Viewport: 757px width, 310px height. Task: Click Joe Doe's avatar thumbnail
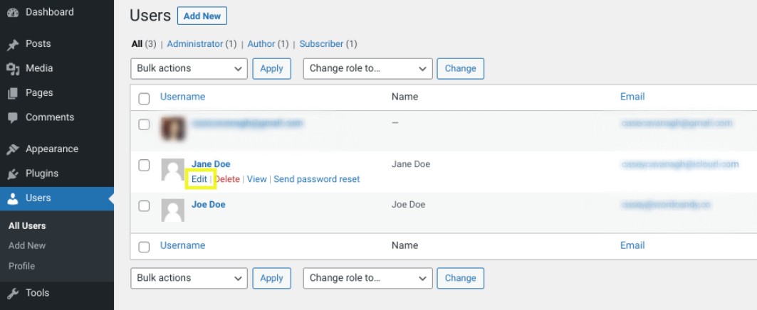[x=173, y=210]
